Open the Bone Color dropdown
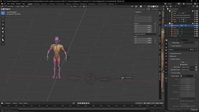The image size is (199, 112). pyautogui.click(x=188, y=67)
